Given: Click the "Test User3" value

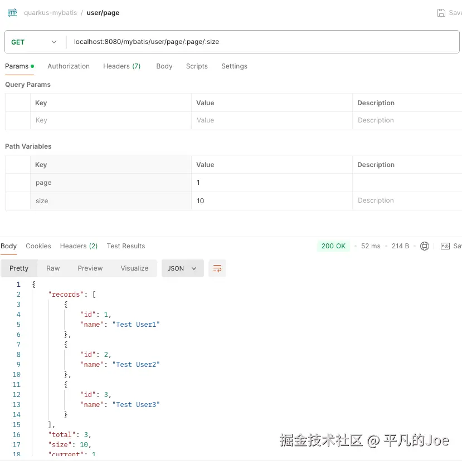Looking at the screenshot, I should point(136,404).
